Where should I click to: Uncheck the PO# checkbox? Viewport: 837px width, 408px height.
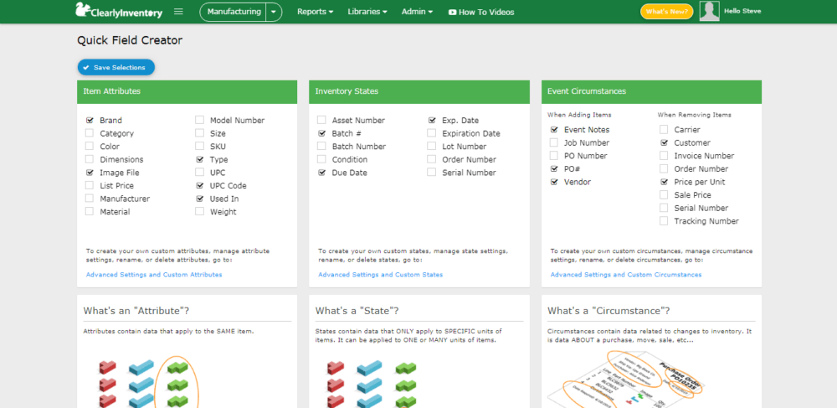[x=554, y=168]
